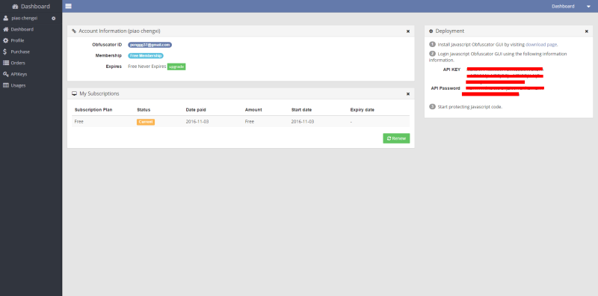This screenshot has height=296, width=598.
Task: Follow the download page link
Action: 541,44
